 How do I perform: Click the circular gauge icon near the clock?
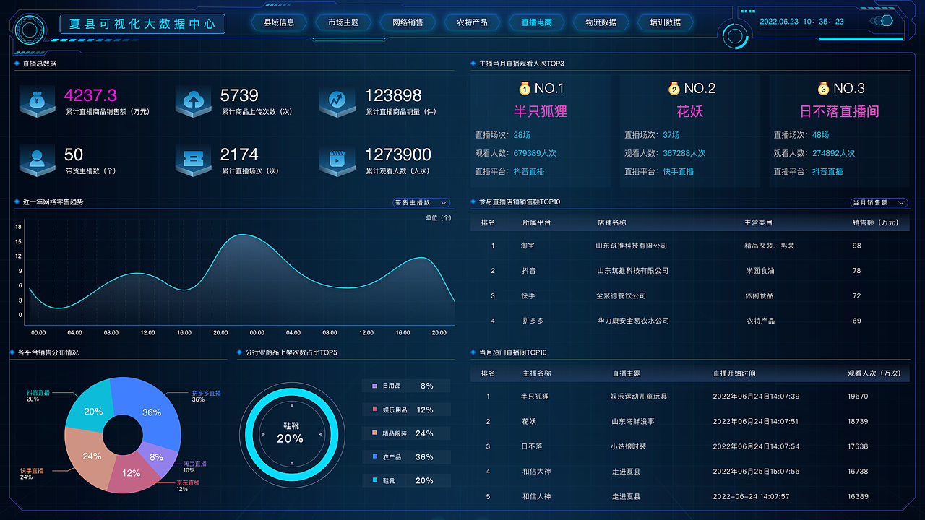point(736,35)
